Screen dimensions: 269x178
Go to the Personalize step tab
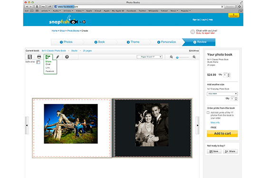pyautogui.click(x=167, y=42)
